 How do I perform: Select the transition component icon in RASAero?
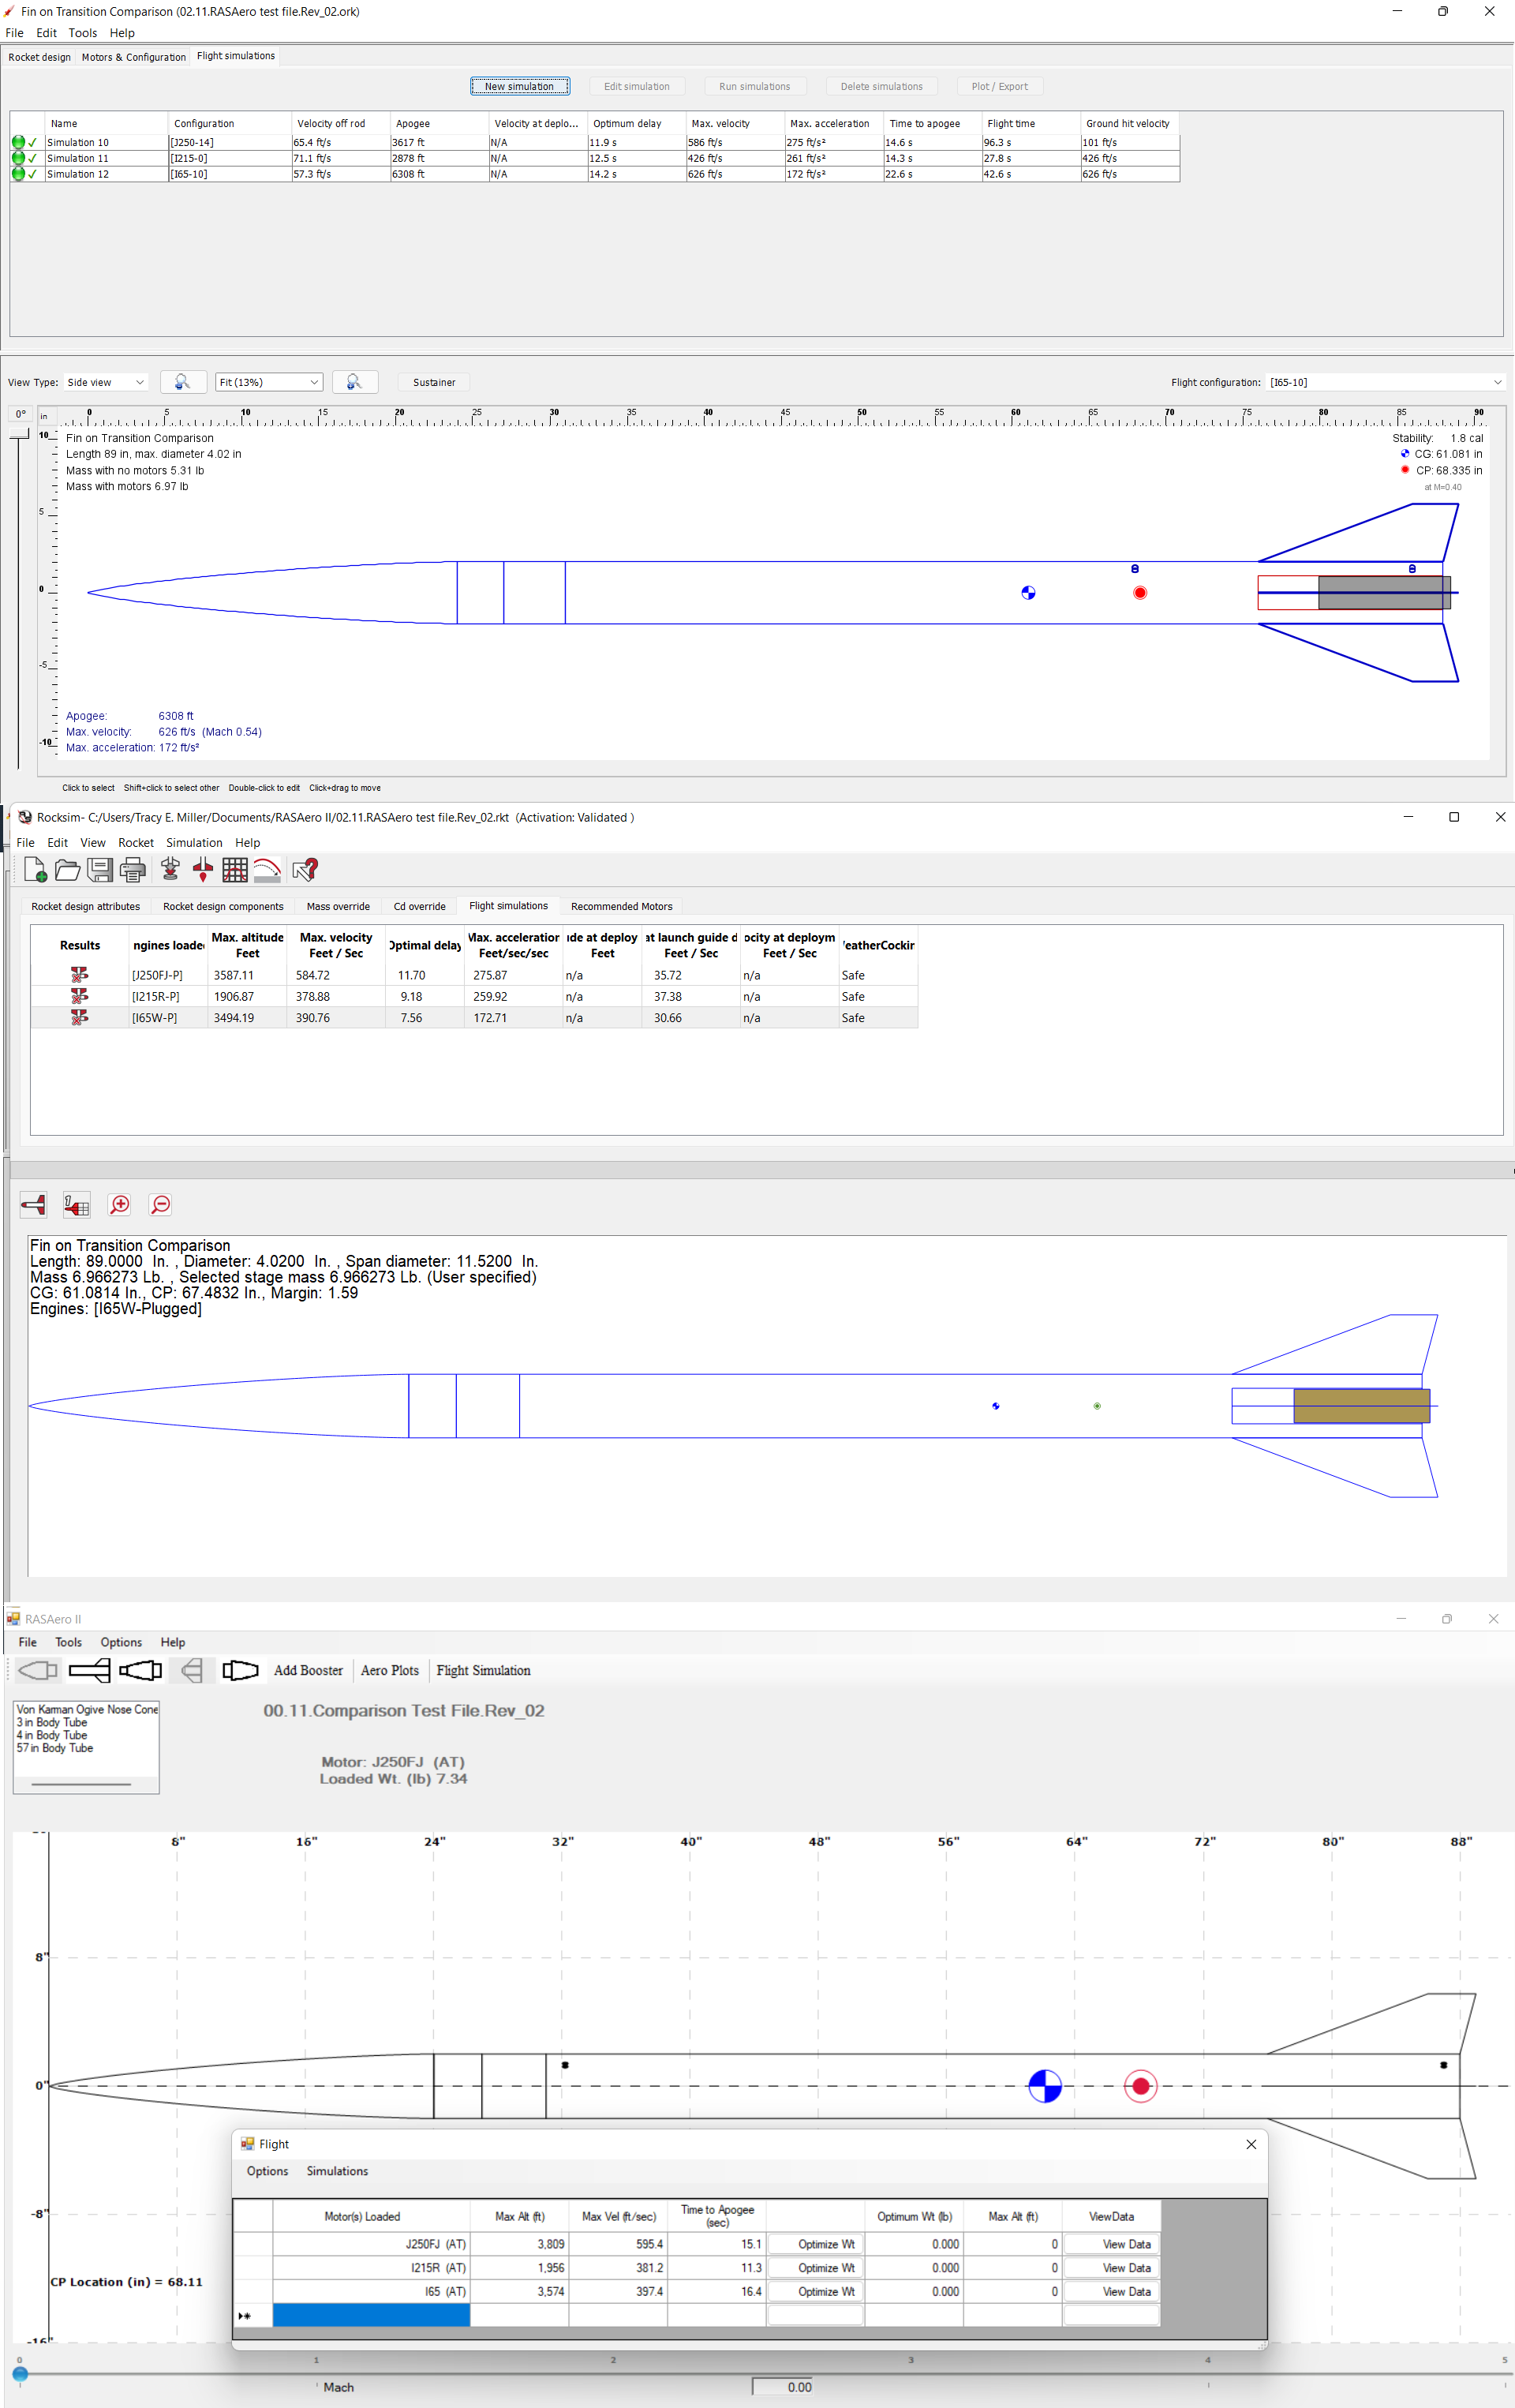click(x=141, y=1670)
